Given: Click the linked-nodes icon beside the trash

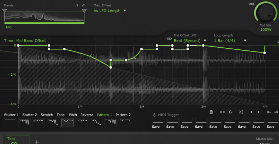Looking at the screenshot, I should tap(222, 112).
